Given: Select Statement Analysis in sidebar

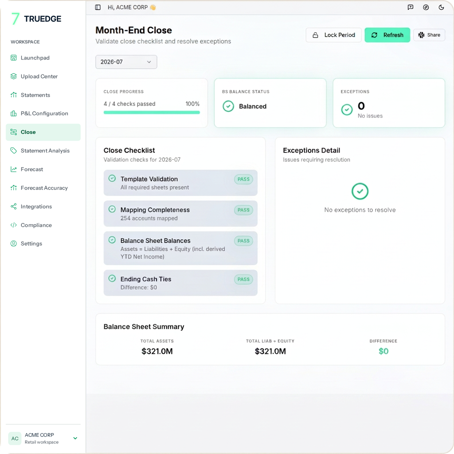Looking at the screenshot, I should tap(43, 151).
